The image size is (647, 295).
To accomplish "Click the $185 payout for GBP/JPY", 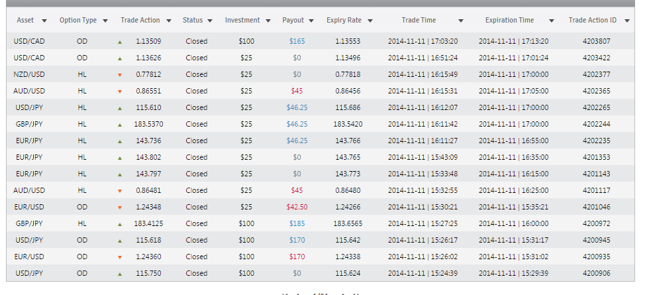I will pos(297,223).
